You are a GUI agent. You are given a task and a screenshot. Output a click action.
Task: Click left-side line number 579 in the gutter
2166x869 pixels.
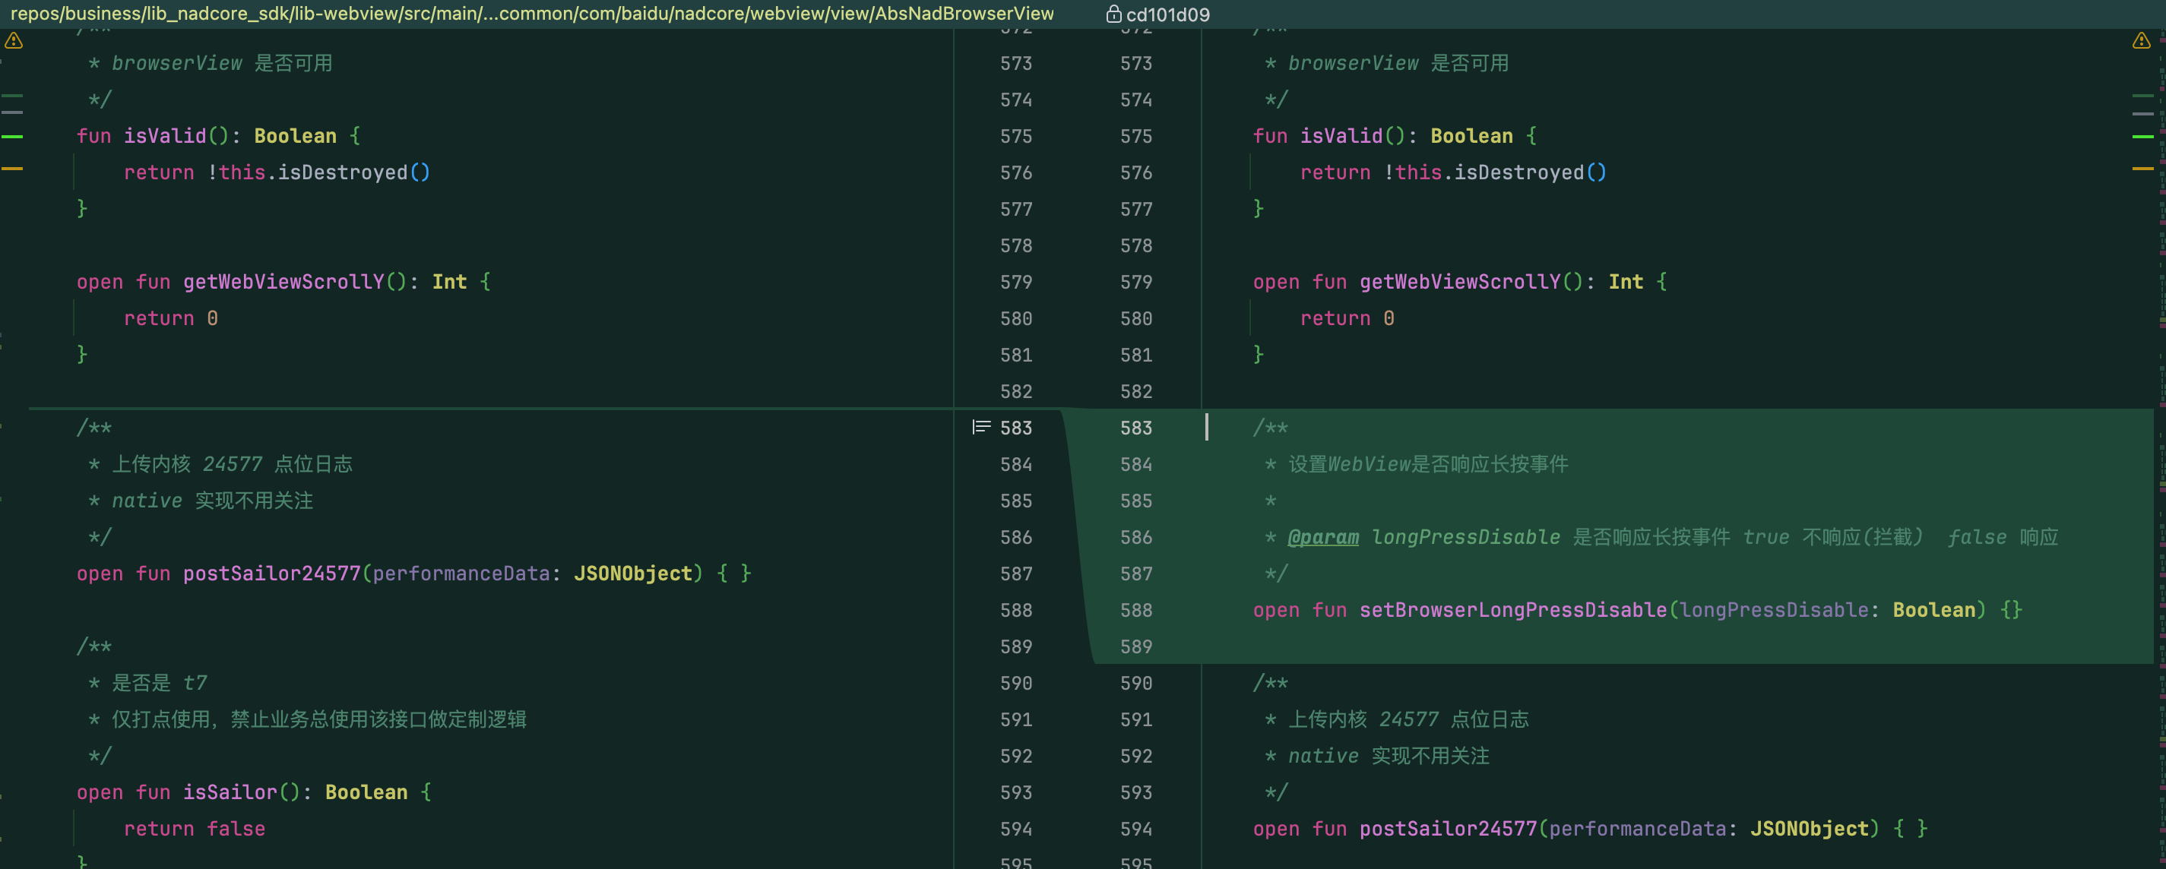[x=1015, y=282]
